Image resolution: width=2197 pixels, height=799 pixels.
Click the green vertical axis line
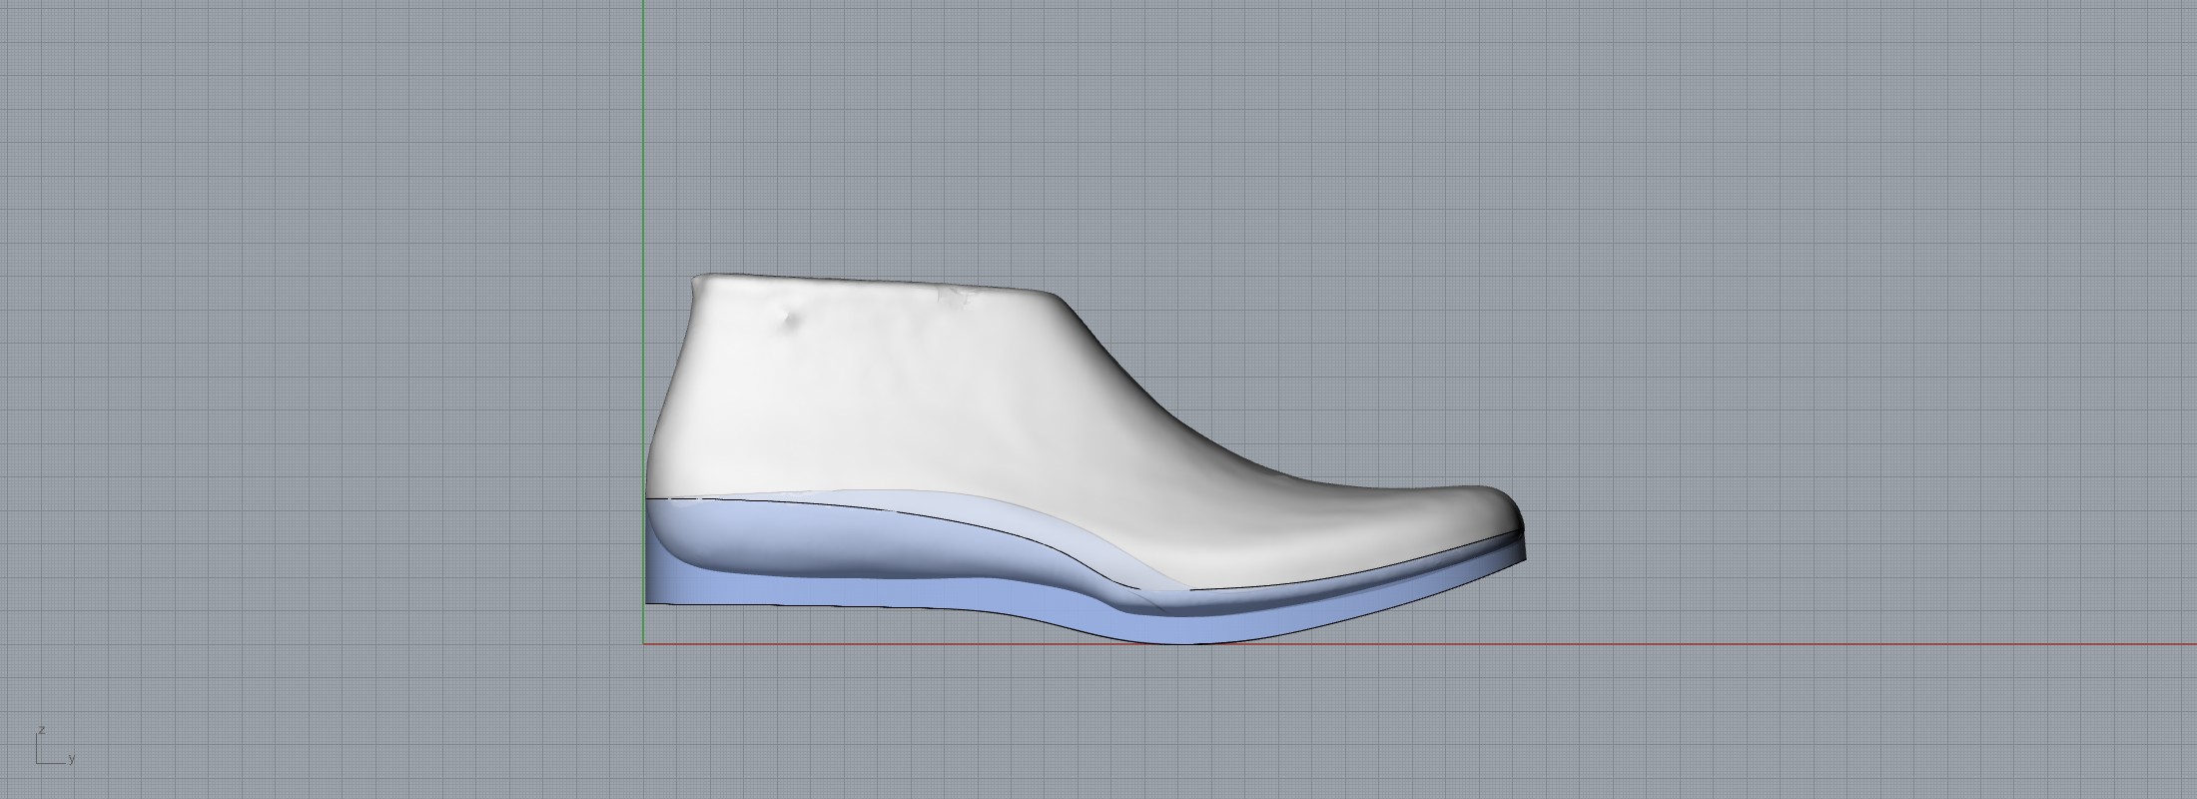(643, 150)
